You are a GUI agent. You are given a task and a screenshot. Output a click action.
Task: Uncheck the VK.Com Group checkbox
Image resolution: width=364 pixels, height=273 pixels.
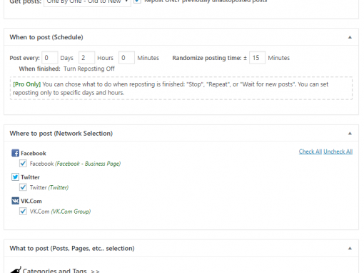click(23, 212)
